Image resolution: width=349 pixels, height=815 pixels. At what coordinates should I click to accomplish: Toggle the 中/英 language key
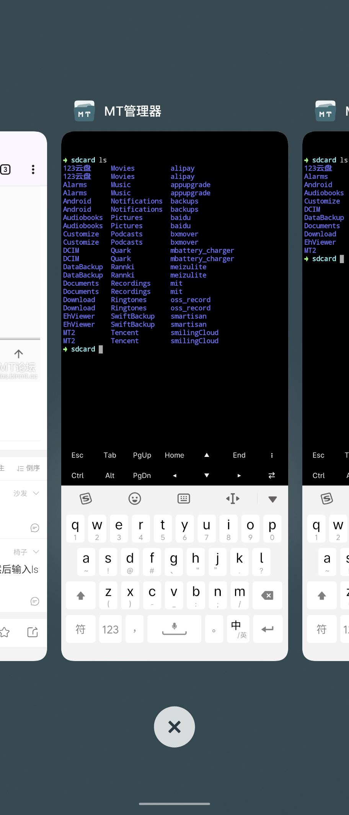238,629
